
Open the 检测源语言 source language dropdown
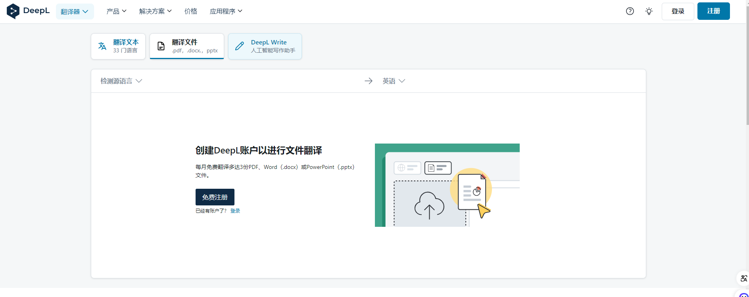[121, 81]
